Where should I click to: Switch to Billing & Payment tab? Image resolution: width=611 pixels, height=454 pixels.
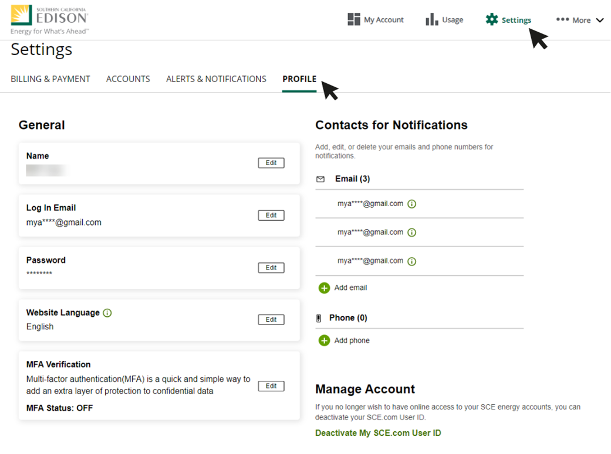(50, 79)
